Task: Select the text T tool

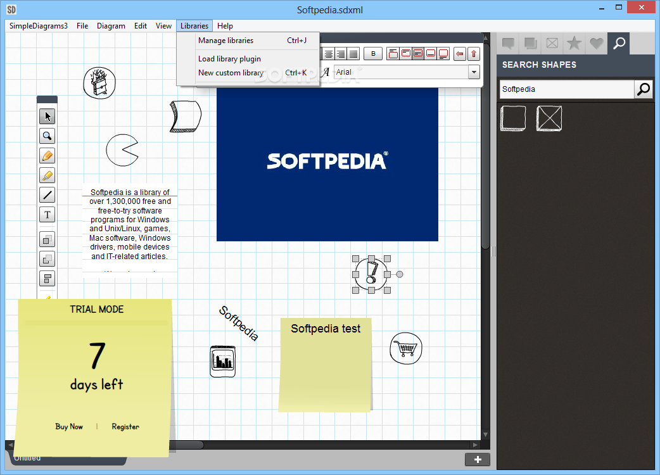Action: tap(47, 215)
